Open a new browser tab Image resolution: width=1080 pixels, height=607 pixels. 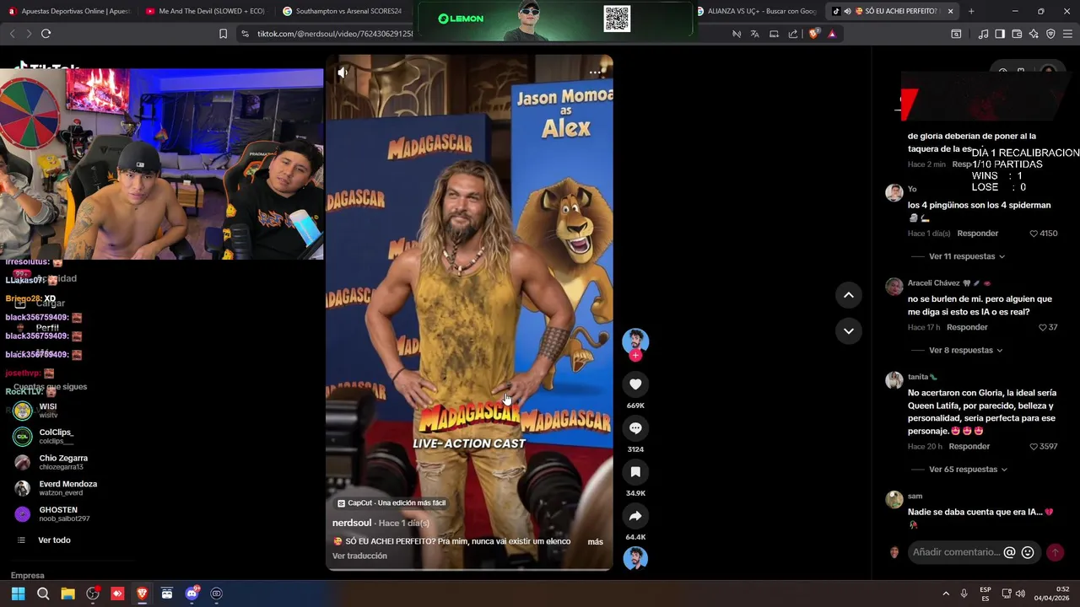pyautogui.click(x=971, y=11)
